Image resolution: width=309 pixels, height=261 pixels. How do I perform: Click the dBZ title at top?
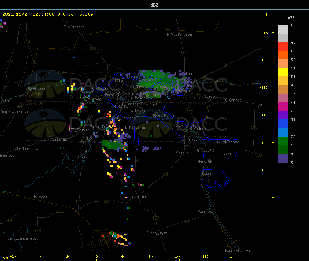[154, 5]
